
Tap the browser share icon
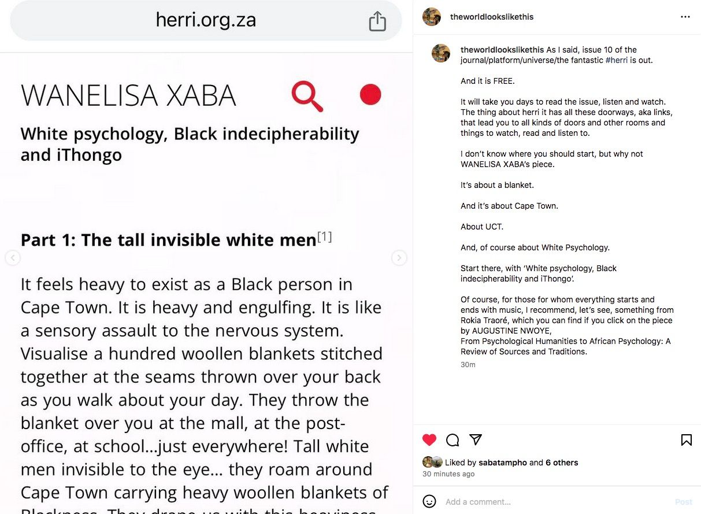(377, 21)
